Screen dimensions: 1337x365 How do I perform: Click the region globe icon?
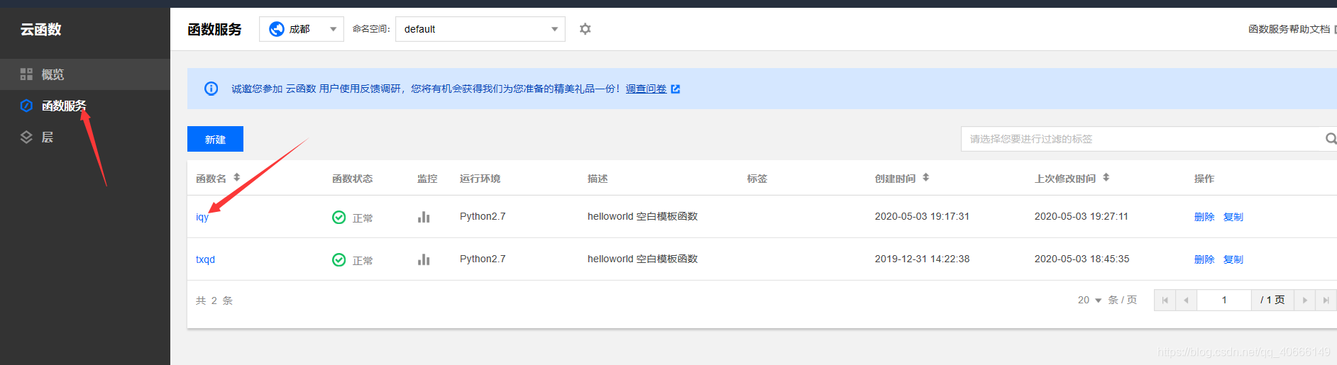pyautogui.click(x=277, y=29)
